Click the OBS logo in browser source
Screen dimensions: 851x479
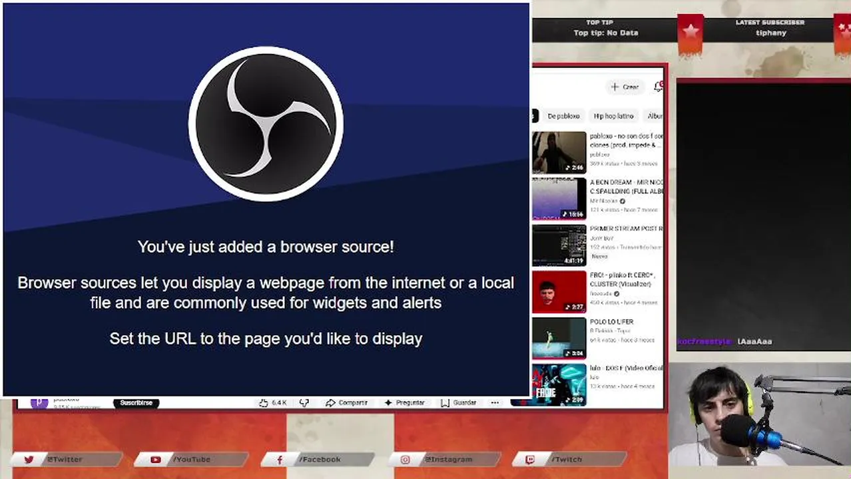pos(266,124)
